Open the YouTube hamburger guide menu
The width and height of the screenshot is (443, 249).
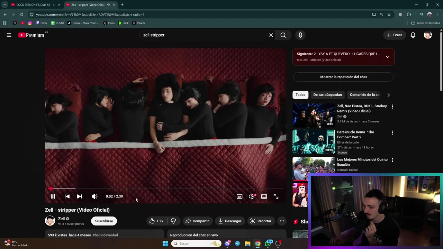click(9, 35)
